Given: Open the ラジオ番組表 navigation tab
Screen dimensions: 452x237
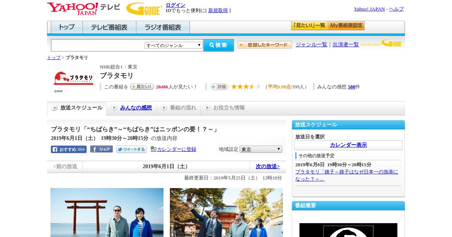Looking at the screenshot, I should point(163,27).
